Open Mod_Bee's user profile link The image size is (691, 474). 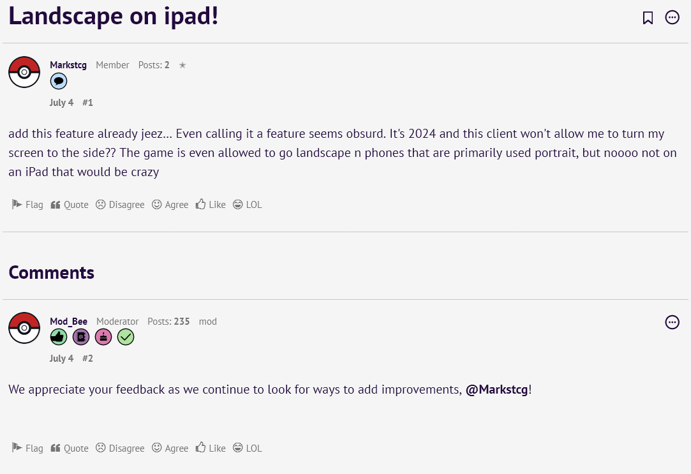click(x=69, y=322)
